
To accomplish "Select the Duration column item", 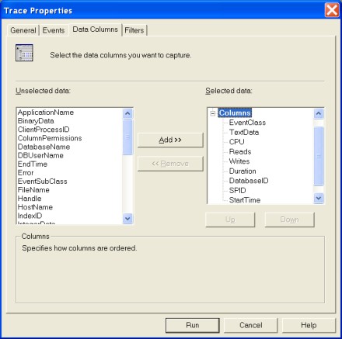I will 243,171.
